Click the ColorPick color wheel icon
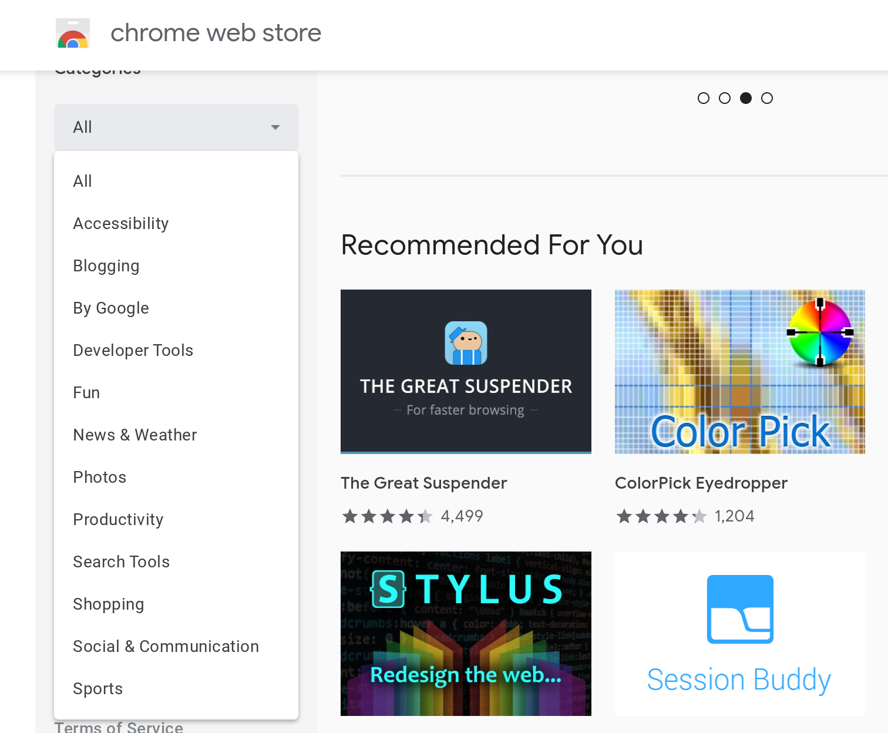The width and height of the screenshot is (888, 733). pyautogui.click(x=820, y=332)
